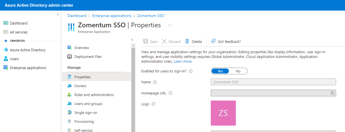Click the Favorites star icon
This screenshot has height=132, width=345.
click(x=6, y=41)
